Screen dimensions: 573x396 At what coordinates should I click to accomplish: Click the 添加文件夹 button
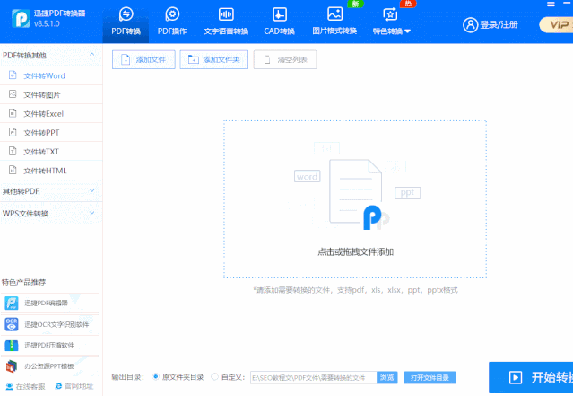point(213,59)
